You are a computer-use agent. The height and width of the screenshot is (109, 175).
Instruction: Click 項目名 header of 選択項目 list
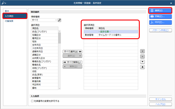(x=45, y=28)
